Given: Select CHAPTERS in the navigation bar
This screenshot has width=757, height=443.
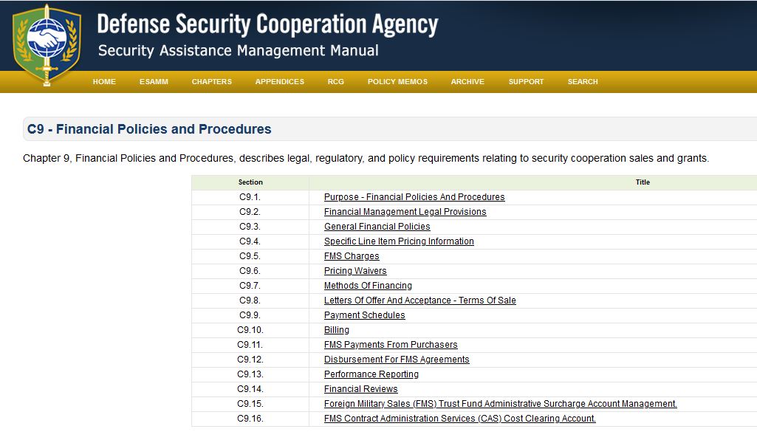Looking at the screenshot, I should tap(211, 82).
